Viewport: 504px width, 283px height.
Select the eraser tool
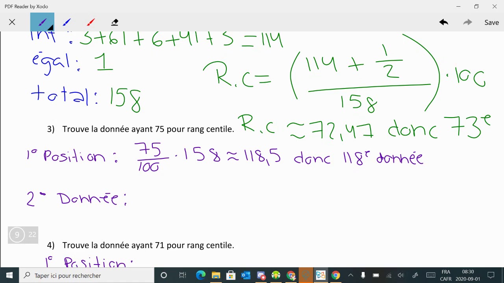click(x=115, y=22)
